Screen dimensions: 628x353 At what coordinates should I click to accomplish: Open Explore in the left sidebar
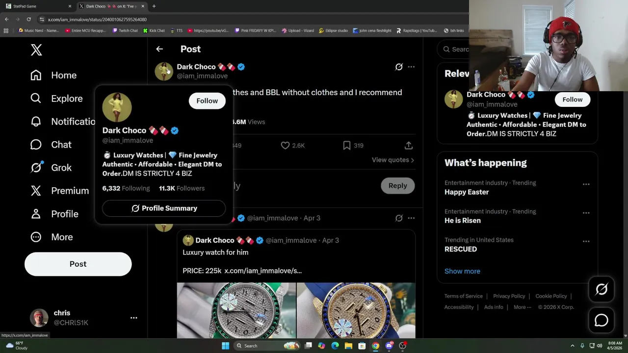(56, 98)
